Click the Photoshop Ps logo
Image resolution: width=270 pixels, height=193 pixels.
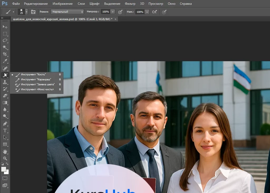coord(5,3)
